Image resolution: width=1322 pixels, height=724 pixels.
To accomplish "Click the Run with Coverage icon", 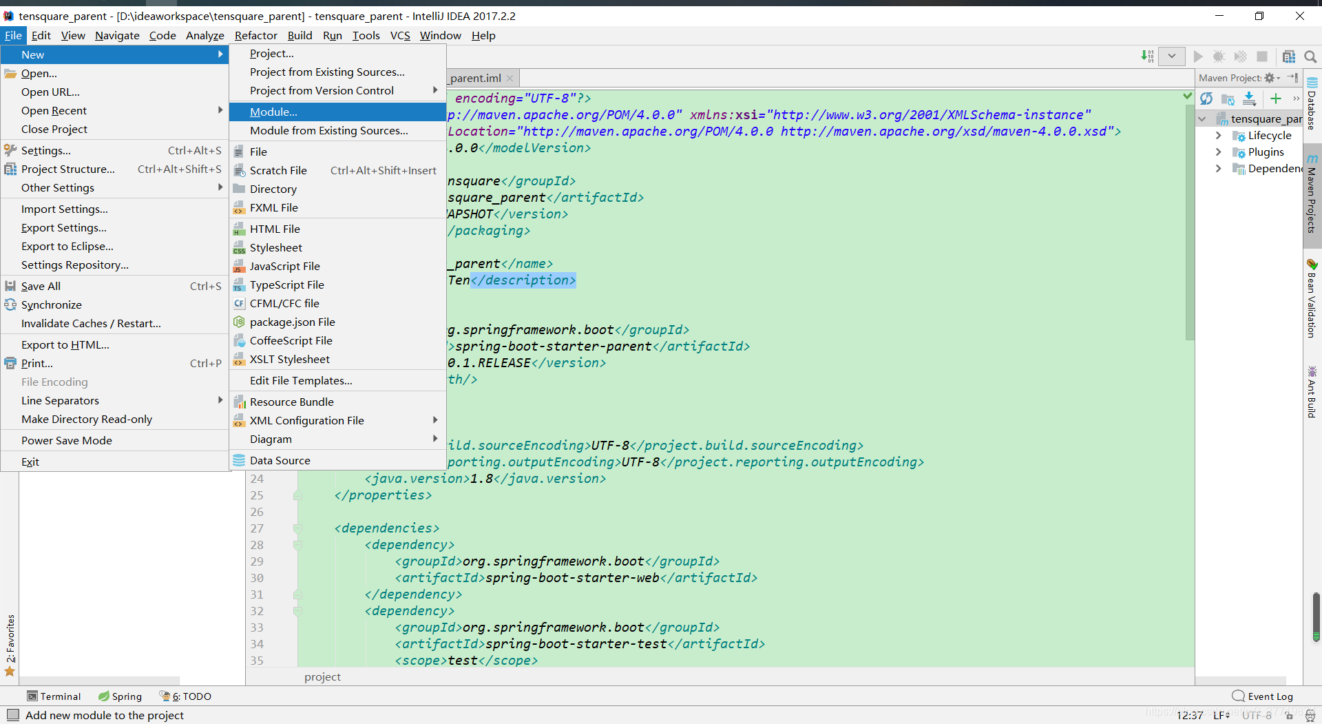I will tap(1240, 56).
